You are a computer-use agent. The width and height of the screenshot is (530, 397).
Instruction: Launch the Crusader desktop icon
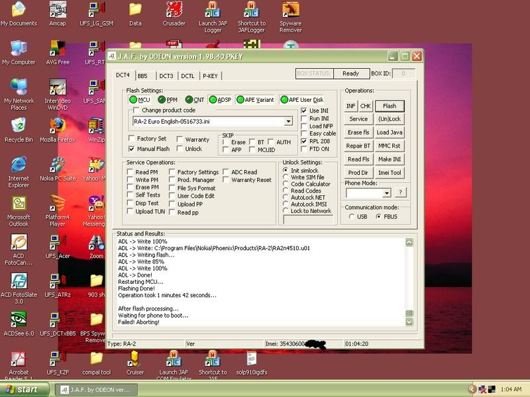[174, 13]
